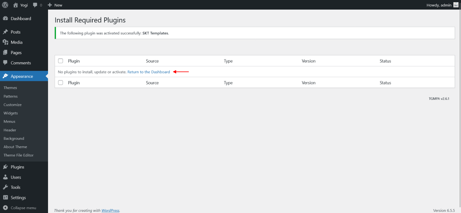Click the WordPress link in footer

(110, 210)
